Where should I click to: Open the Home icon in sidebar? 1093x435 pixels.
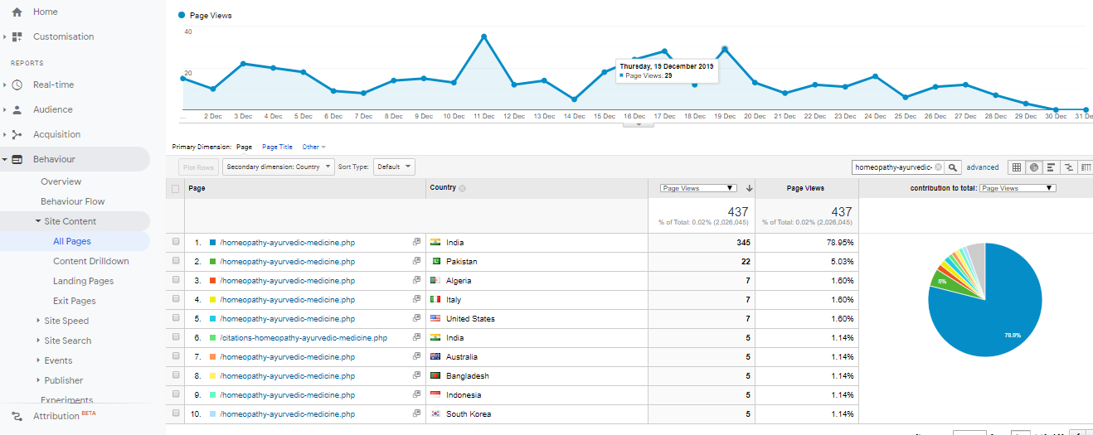pyautogui.click(x=17, y=12)
